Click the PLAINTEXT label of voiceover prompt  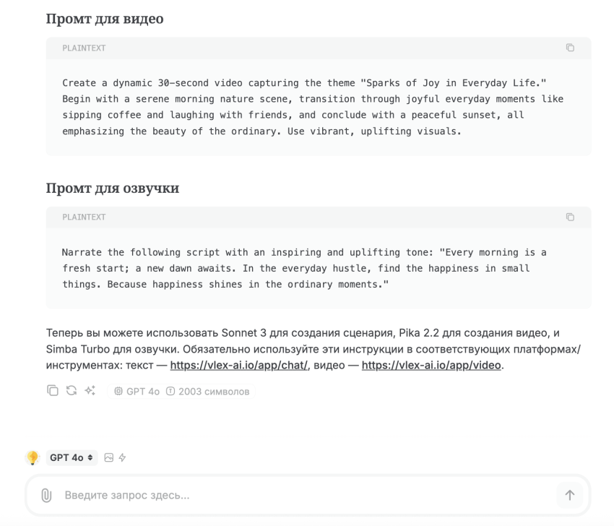(x=84, y=217)
